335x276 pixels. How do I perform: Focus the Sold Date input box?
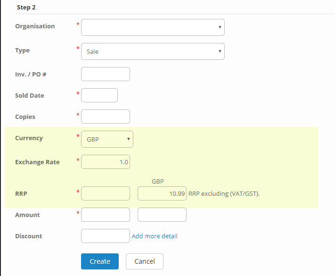(99, 95)
